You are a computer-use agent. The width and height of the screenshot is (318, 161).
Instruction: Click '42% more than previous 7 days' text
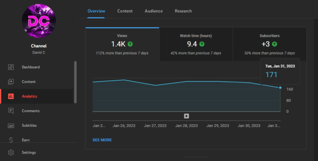196,53
